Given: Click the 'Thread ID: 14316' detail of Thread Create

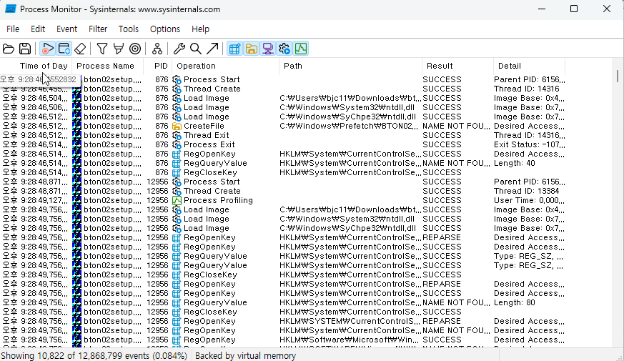Looking at the screenshot, I should coord(527,89).
